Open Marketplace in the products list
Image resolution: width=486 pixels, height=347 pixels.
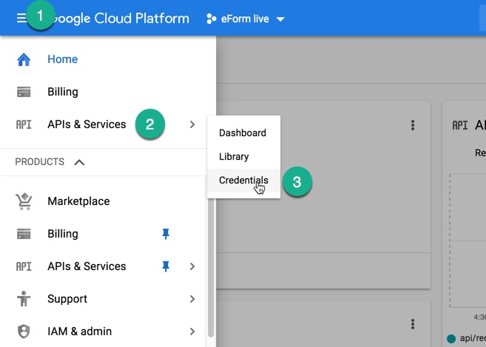(x=78, y=201)
